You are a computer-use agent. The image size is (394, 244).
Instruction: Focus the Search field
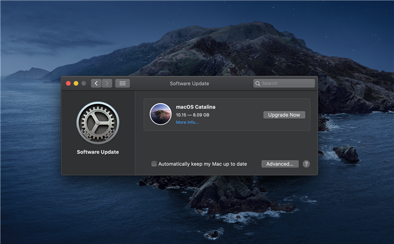point(284,83)
